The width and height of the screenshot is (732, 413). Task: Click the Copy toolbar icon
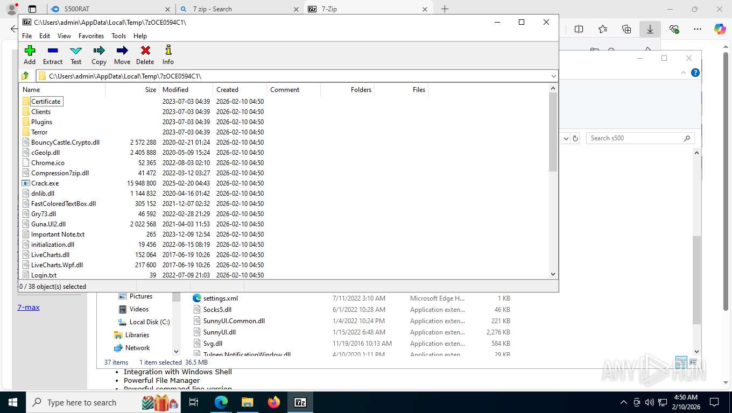[99, 55]
